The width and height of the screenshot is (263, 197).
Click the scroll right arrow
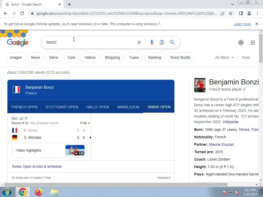click(x=257, y=184)
